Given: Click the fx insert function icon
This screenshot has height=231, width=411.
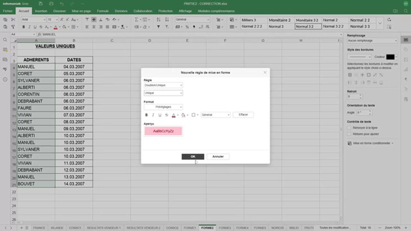Looking at the screenshot, I should [39, 34].
